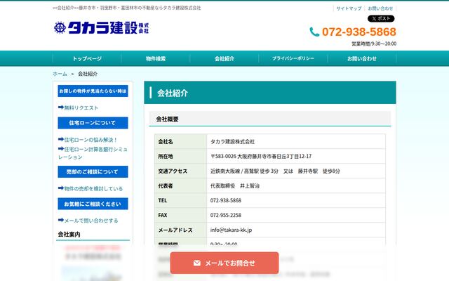Click the タカラ建設 company logo
The height and width of the screenshot is (281, 449).
pyautogui.click(x=101, y=28)
